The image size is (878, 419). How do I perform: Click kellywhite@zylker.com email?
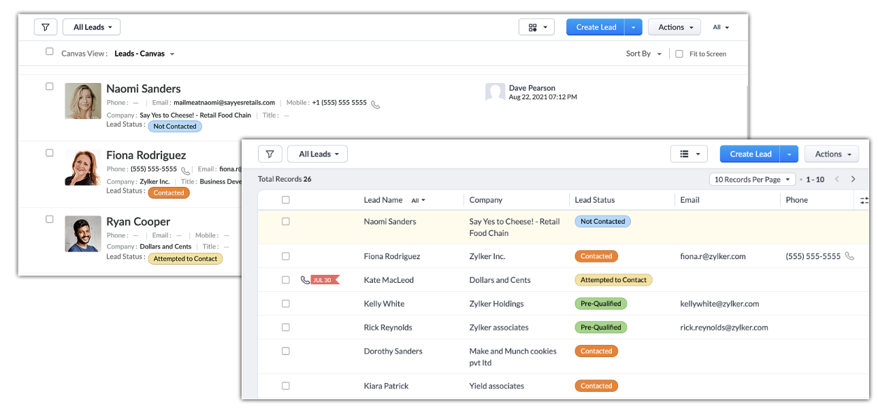click(x=719, y=304)
